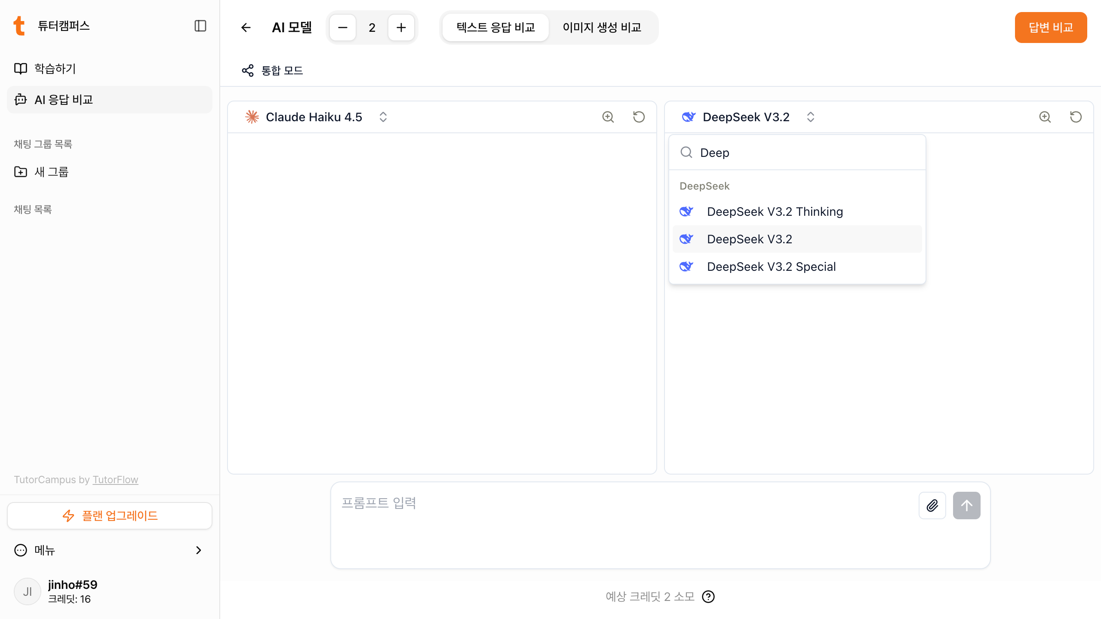Reset the Claude Haiku 4.5 panel
Image resolution: width=1101 pixels, height=619 pixels.
639,117
